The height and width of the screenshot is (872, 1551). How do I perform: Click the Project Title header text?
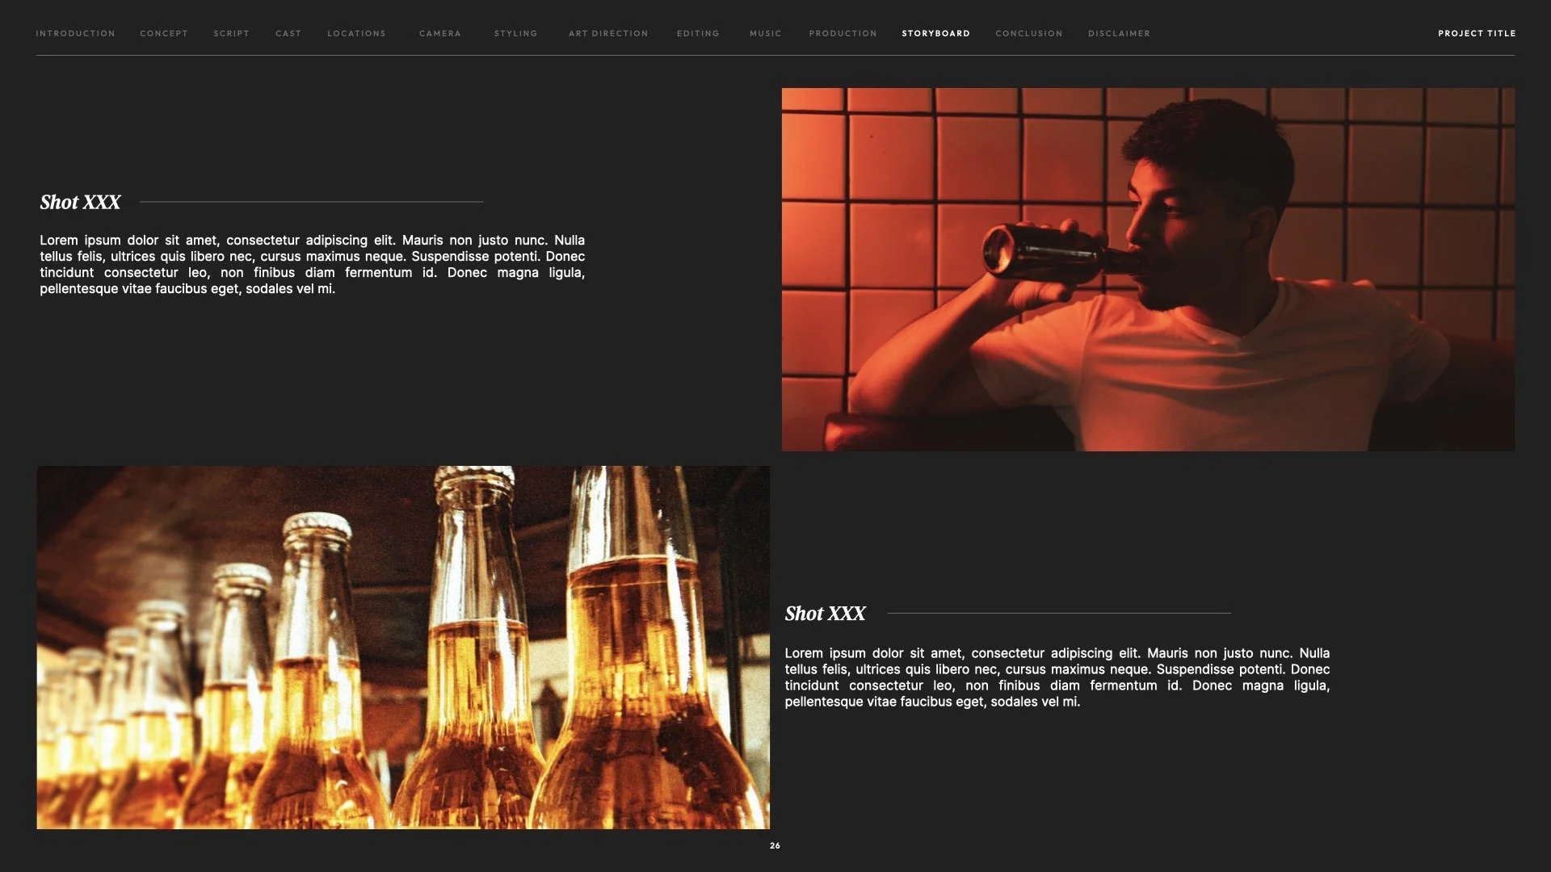coord(1477,33)
